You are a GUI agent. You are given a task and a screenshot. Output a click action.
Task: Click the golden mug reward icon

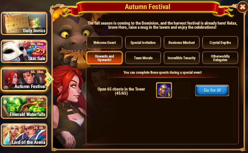164,90
